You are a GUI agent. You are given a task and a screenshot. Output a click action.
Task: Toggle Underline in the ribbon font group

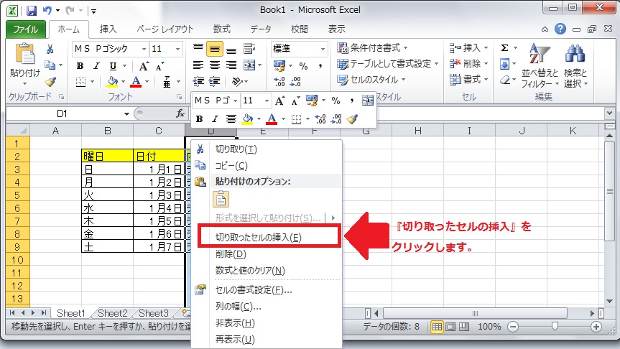(113, 66)
